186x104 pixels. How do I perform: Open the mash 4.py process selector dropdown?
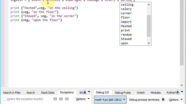110,100
